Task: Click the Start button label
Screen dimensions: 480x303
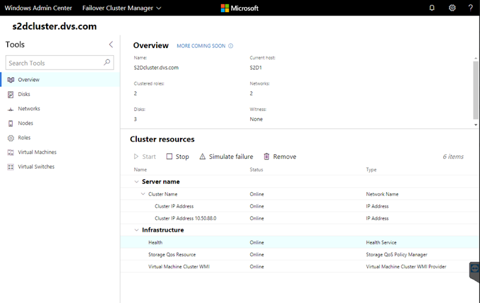Action: 149,157
